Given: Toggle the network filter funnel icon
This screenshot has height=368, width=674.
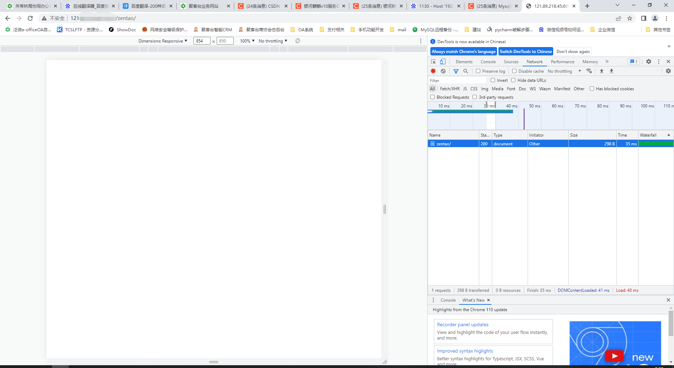Looking at the screenshot, I should click(456, 71).
